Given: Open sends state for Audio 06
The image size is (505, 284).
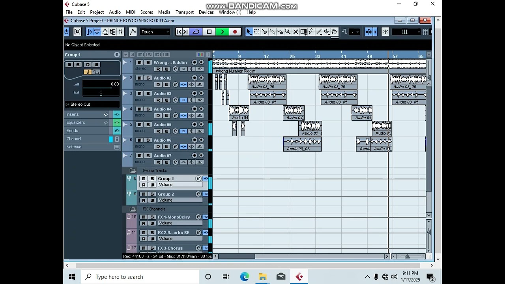Looking at the screenshot, I should point(200,146).
